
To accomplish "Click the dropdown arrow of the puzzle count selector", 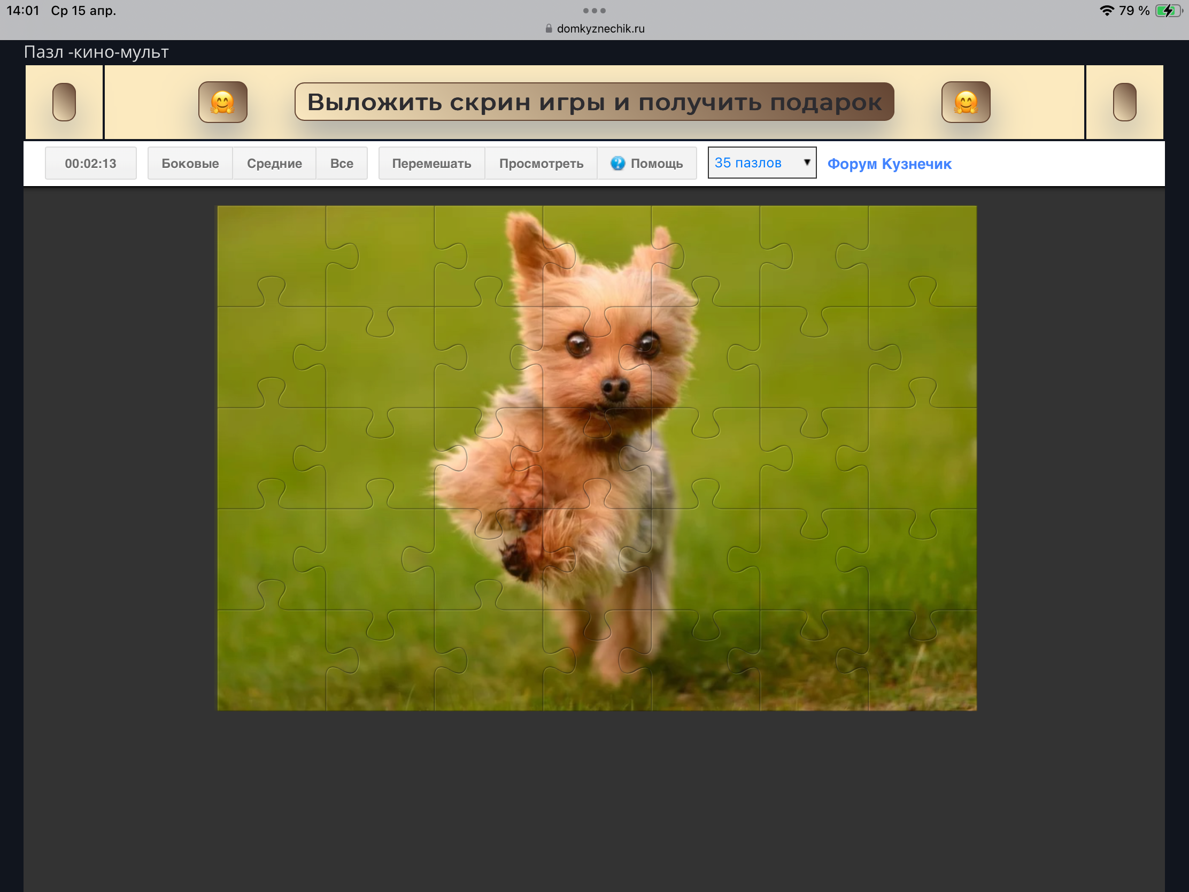I will click(x=806, y=163).
